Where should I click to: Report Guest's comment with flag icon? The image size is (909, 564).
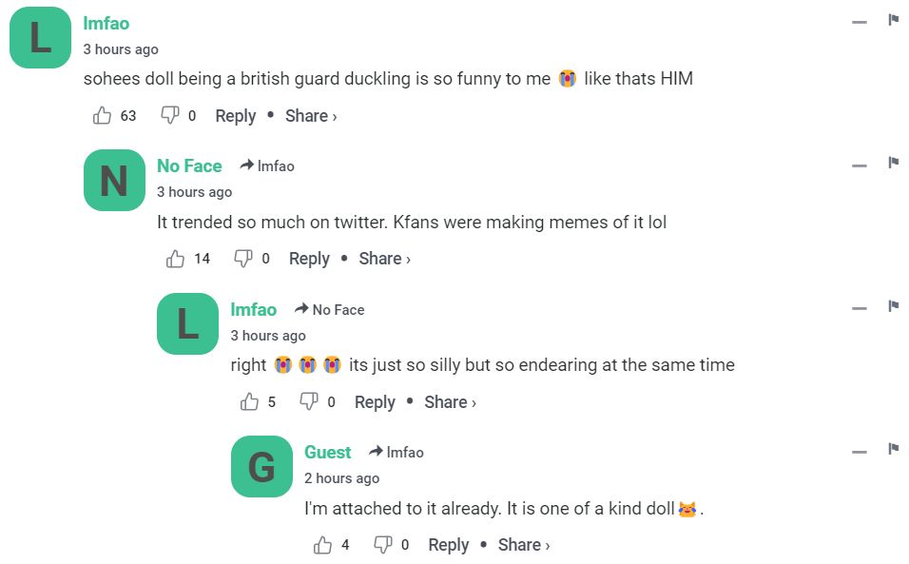tap(894, 449)
